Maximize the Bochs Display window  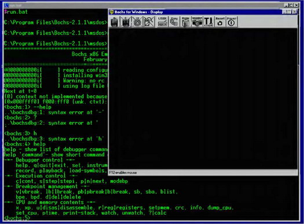(290, 12)
